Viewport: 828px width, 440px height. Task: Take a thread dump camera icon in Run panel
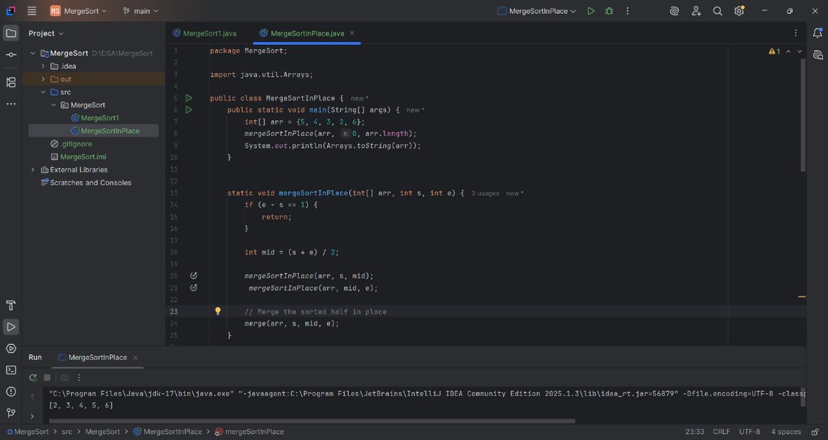[x=65, y=377]
